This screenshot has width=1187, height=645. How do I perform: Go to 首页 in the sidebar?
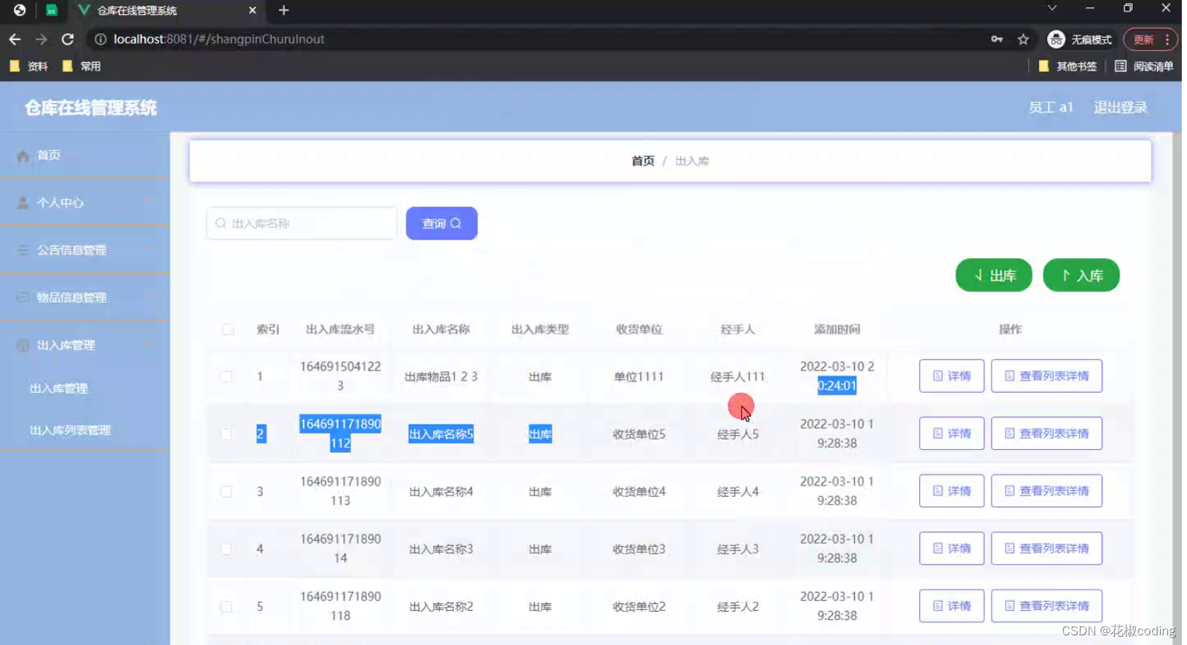pos(85,155)
